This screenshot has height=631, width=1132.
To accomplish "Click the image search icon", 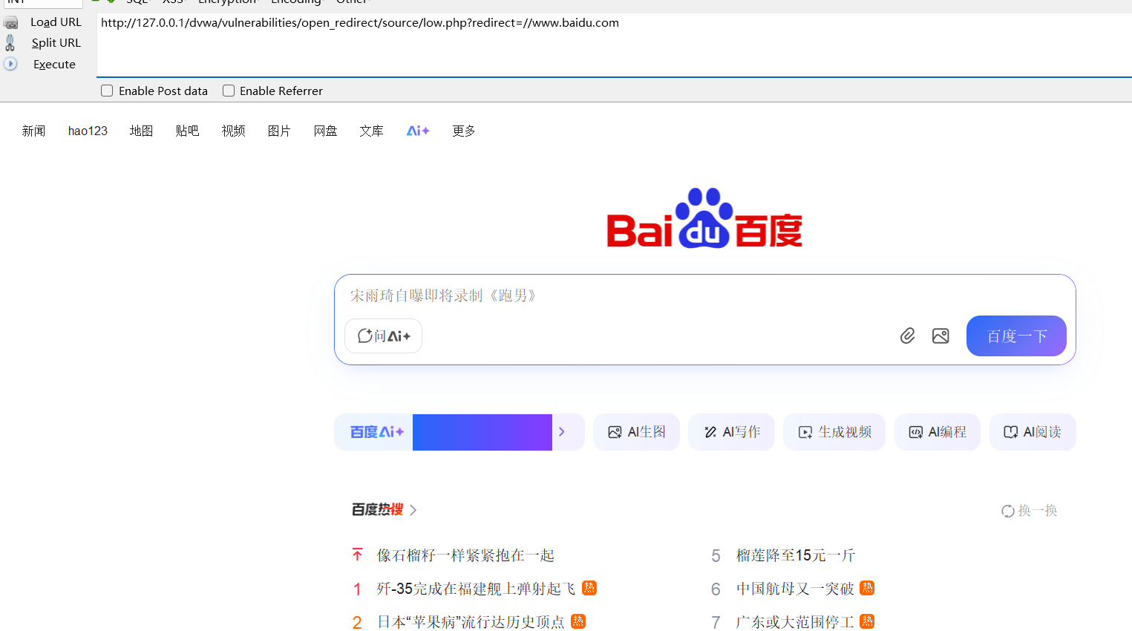I will pos(940,336).
